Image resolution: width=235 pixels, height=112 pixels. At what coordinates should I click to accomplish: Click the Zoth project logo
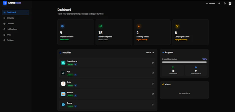[63, 84]
